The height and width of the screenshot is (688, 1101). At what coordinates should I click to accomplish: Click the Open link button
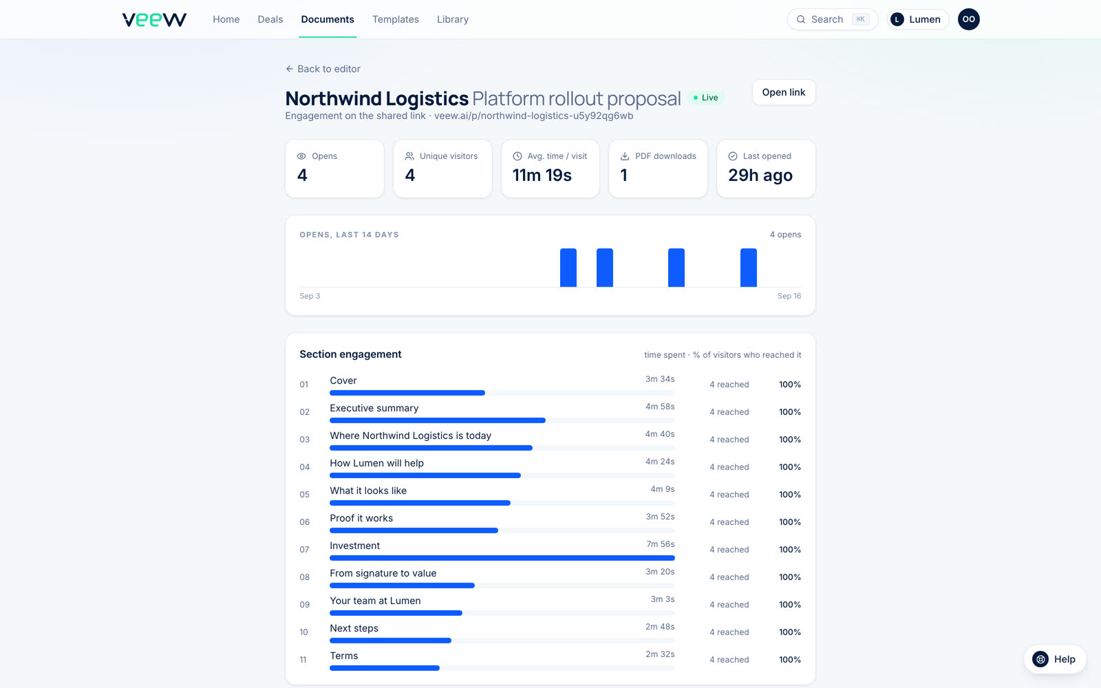784,92
